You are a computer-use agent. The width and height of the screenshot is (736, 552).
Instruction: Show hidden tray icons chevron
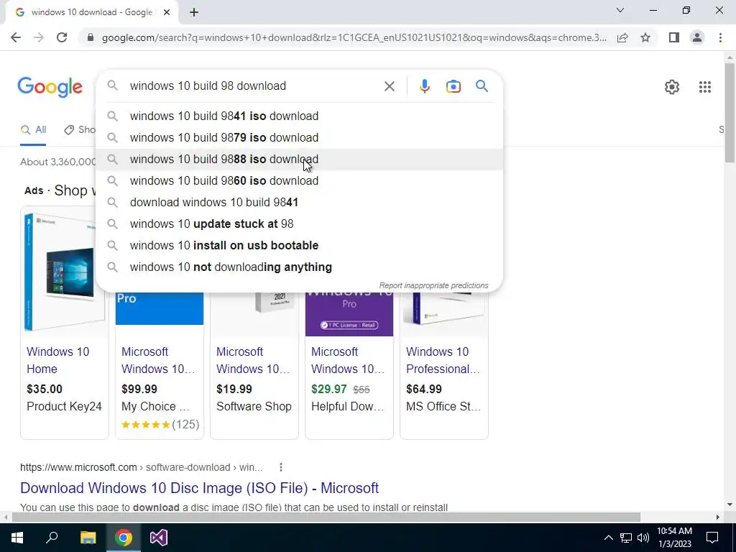[608, 538]
